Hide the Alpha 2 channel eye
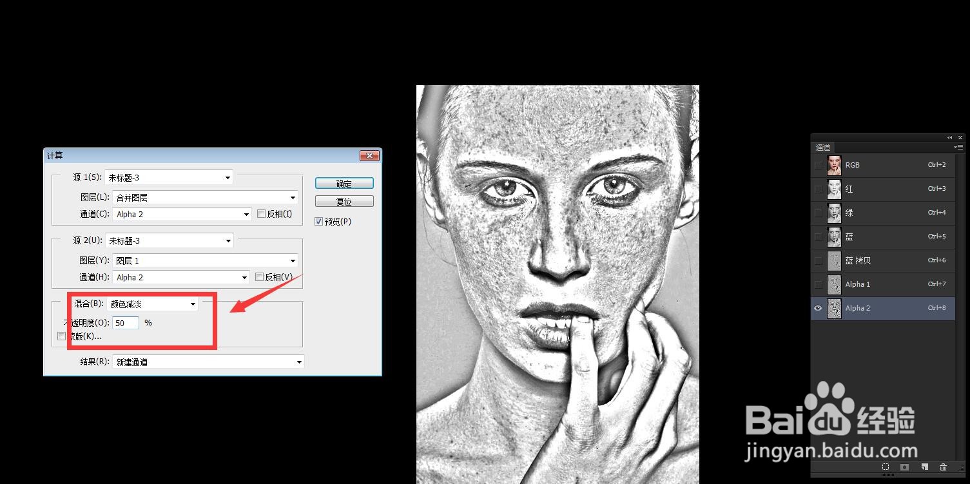970x484 pixels. (x=818, y=308)
